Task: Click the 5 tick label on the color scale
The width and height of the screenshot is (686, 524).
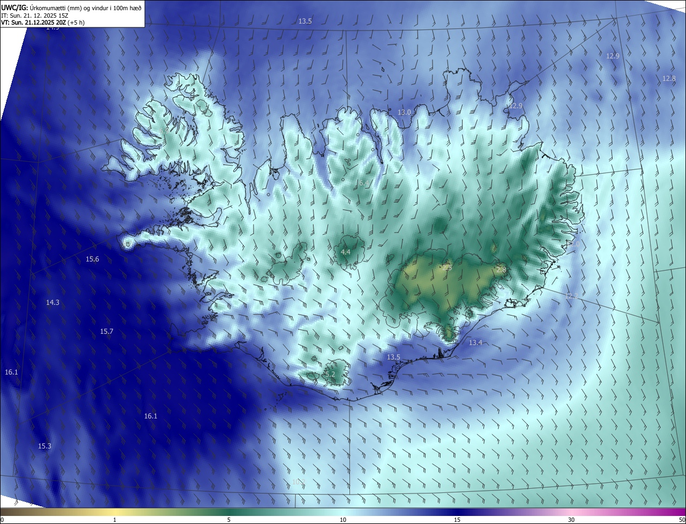Action: coord(229,520)
